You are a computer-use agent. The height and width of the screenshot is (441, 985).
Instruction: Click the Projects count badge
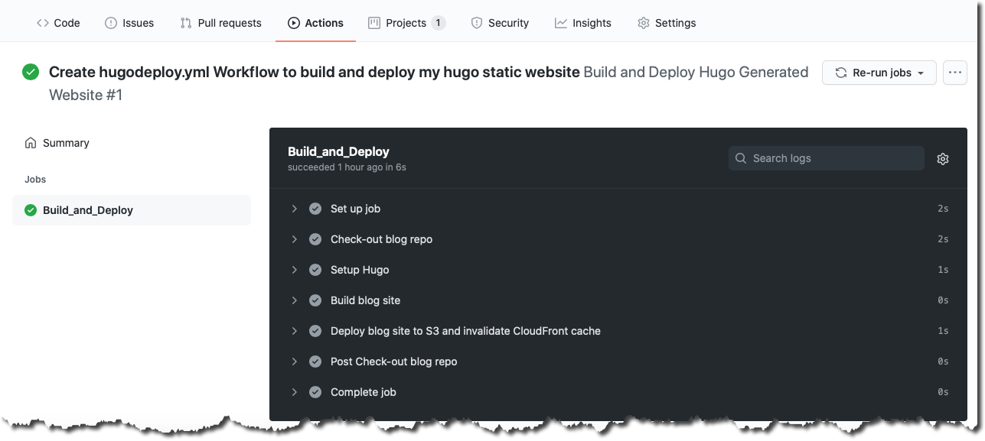438,23
